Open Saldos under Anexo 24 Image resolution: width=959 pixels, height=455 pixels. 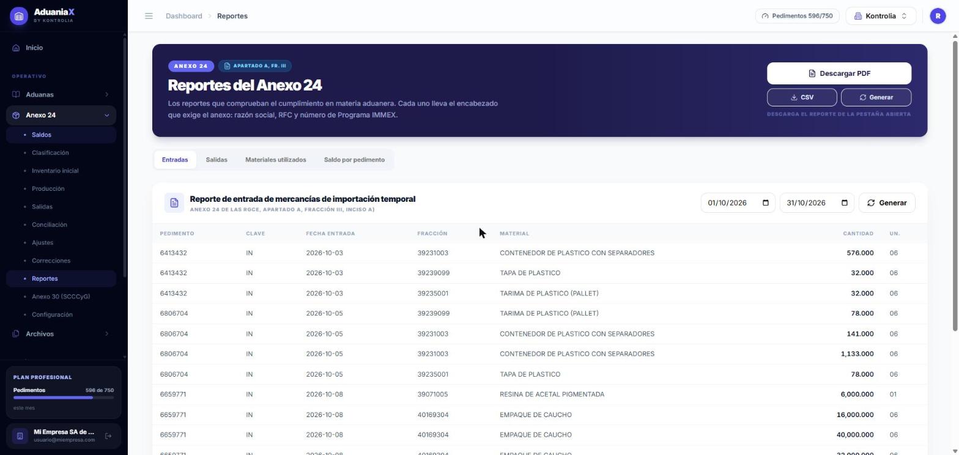tap(61, 135)
